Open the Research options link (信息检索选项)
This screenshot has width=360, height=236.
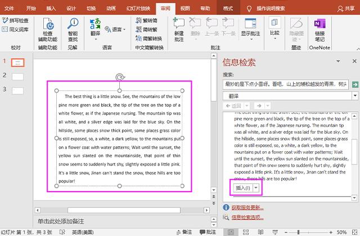pyautogui.click(x=247, y=217)
